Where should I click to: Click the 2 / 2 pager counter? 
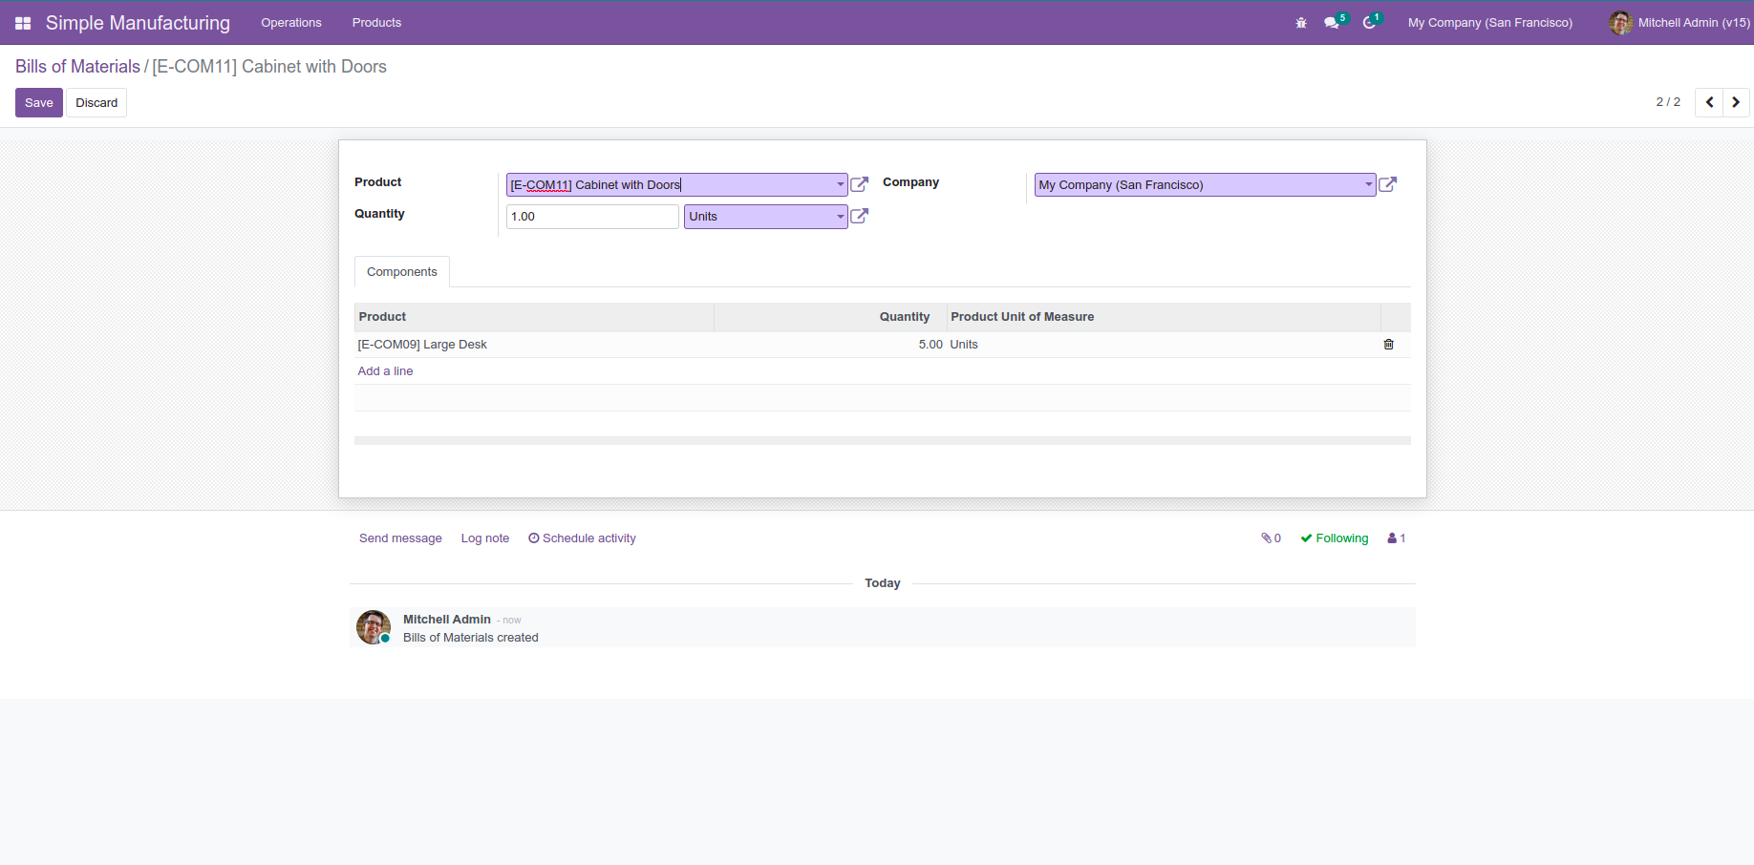1668,102
